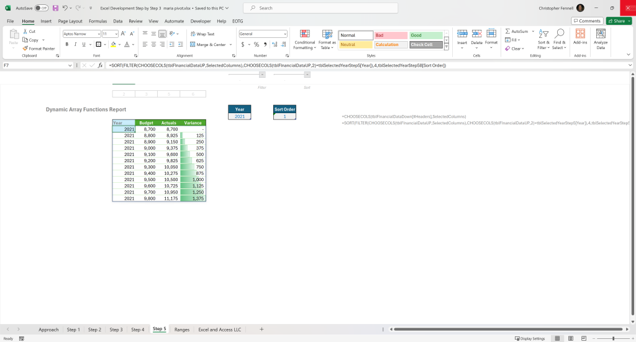Click the Save icon in title bar
Image resolution: width=636 pixels, height=342 pixels.
(55, 8)
